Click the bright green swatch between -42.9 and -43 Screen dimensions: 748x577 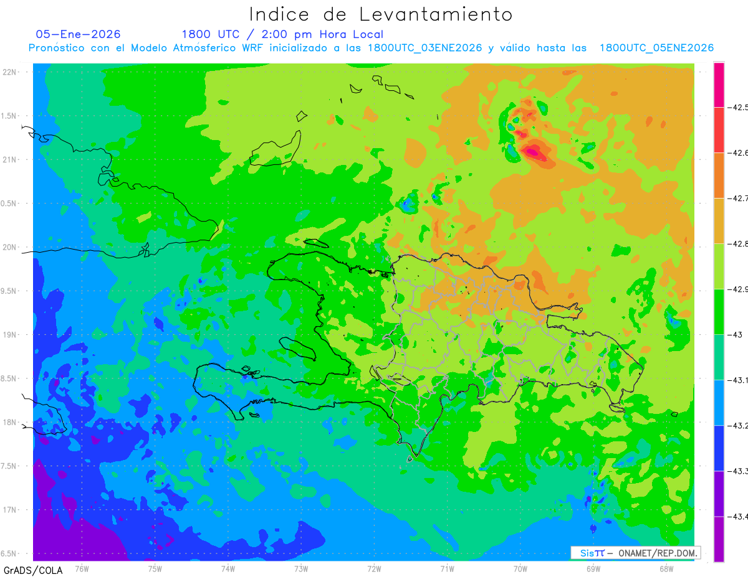tap(719, 312)
